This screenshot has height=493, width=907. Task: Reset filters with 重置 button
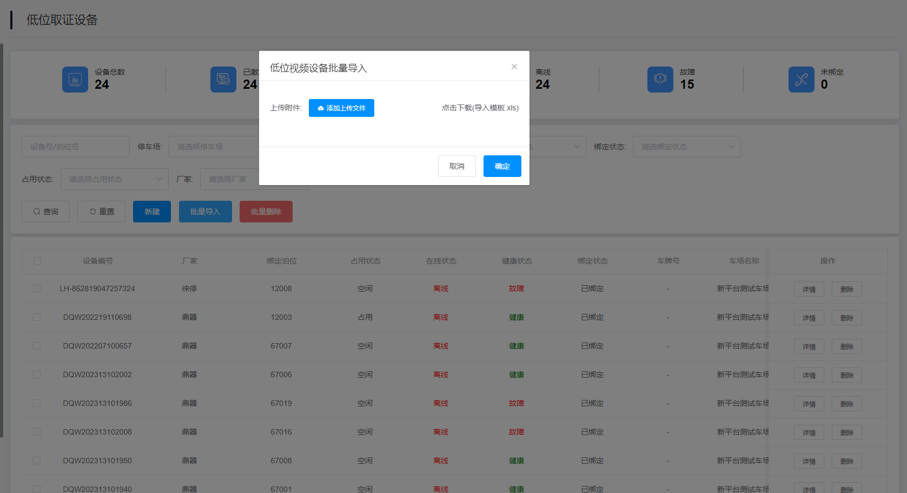101,212
